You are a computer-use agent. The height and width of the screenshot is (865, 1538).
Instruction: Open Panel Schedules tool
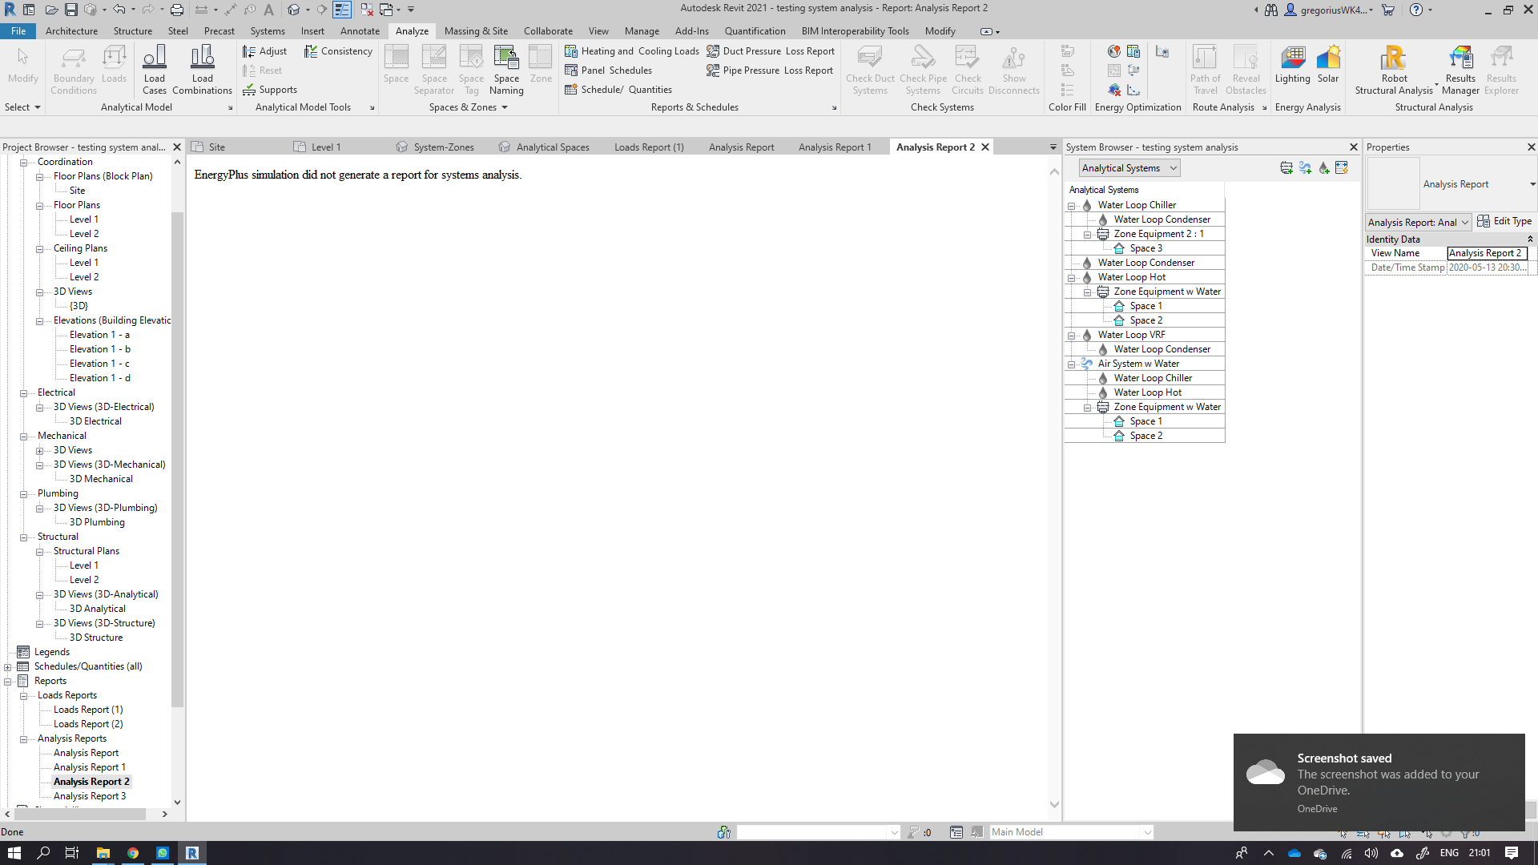point(608,70)
